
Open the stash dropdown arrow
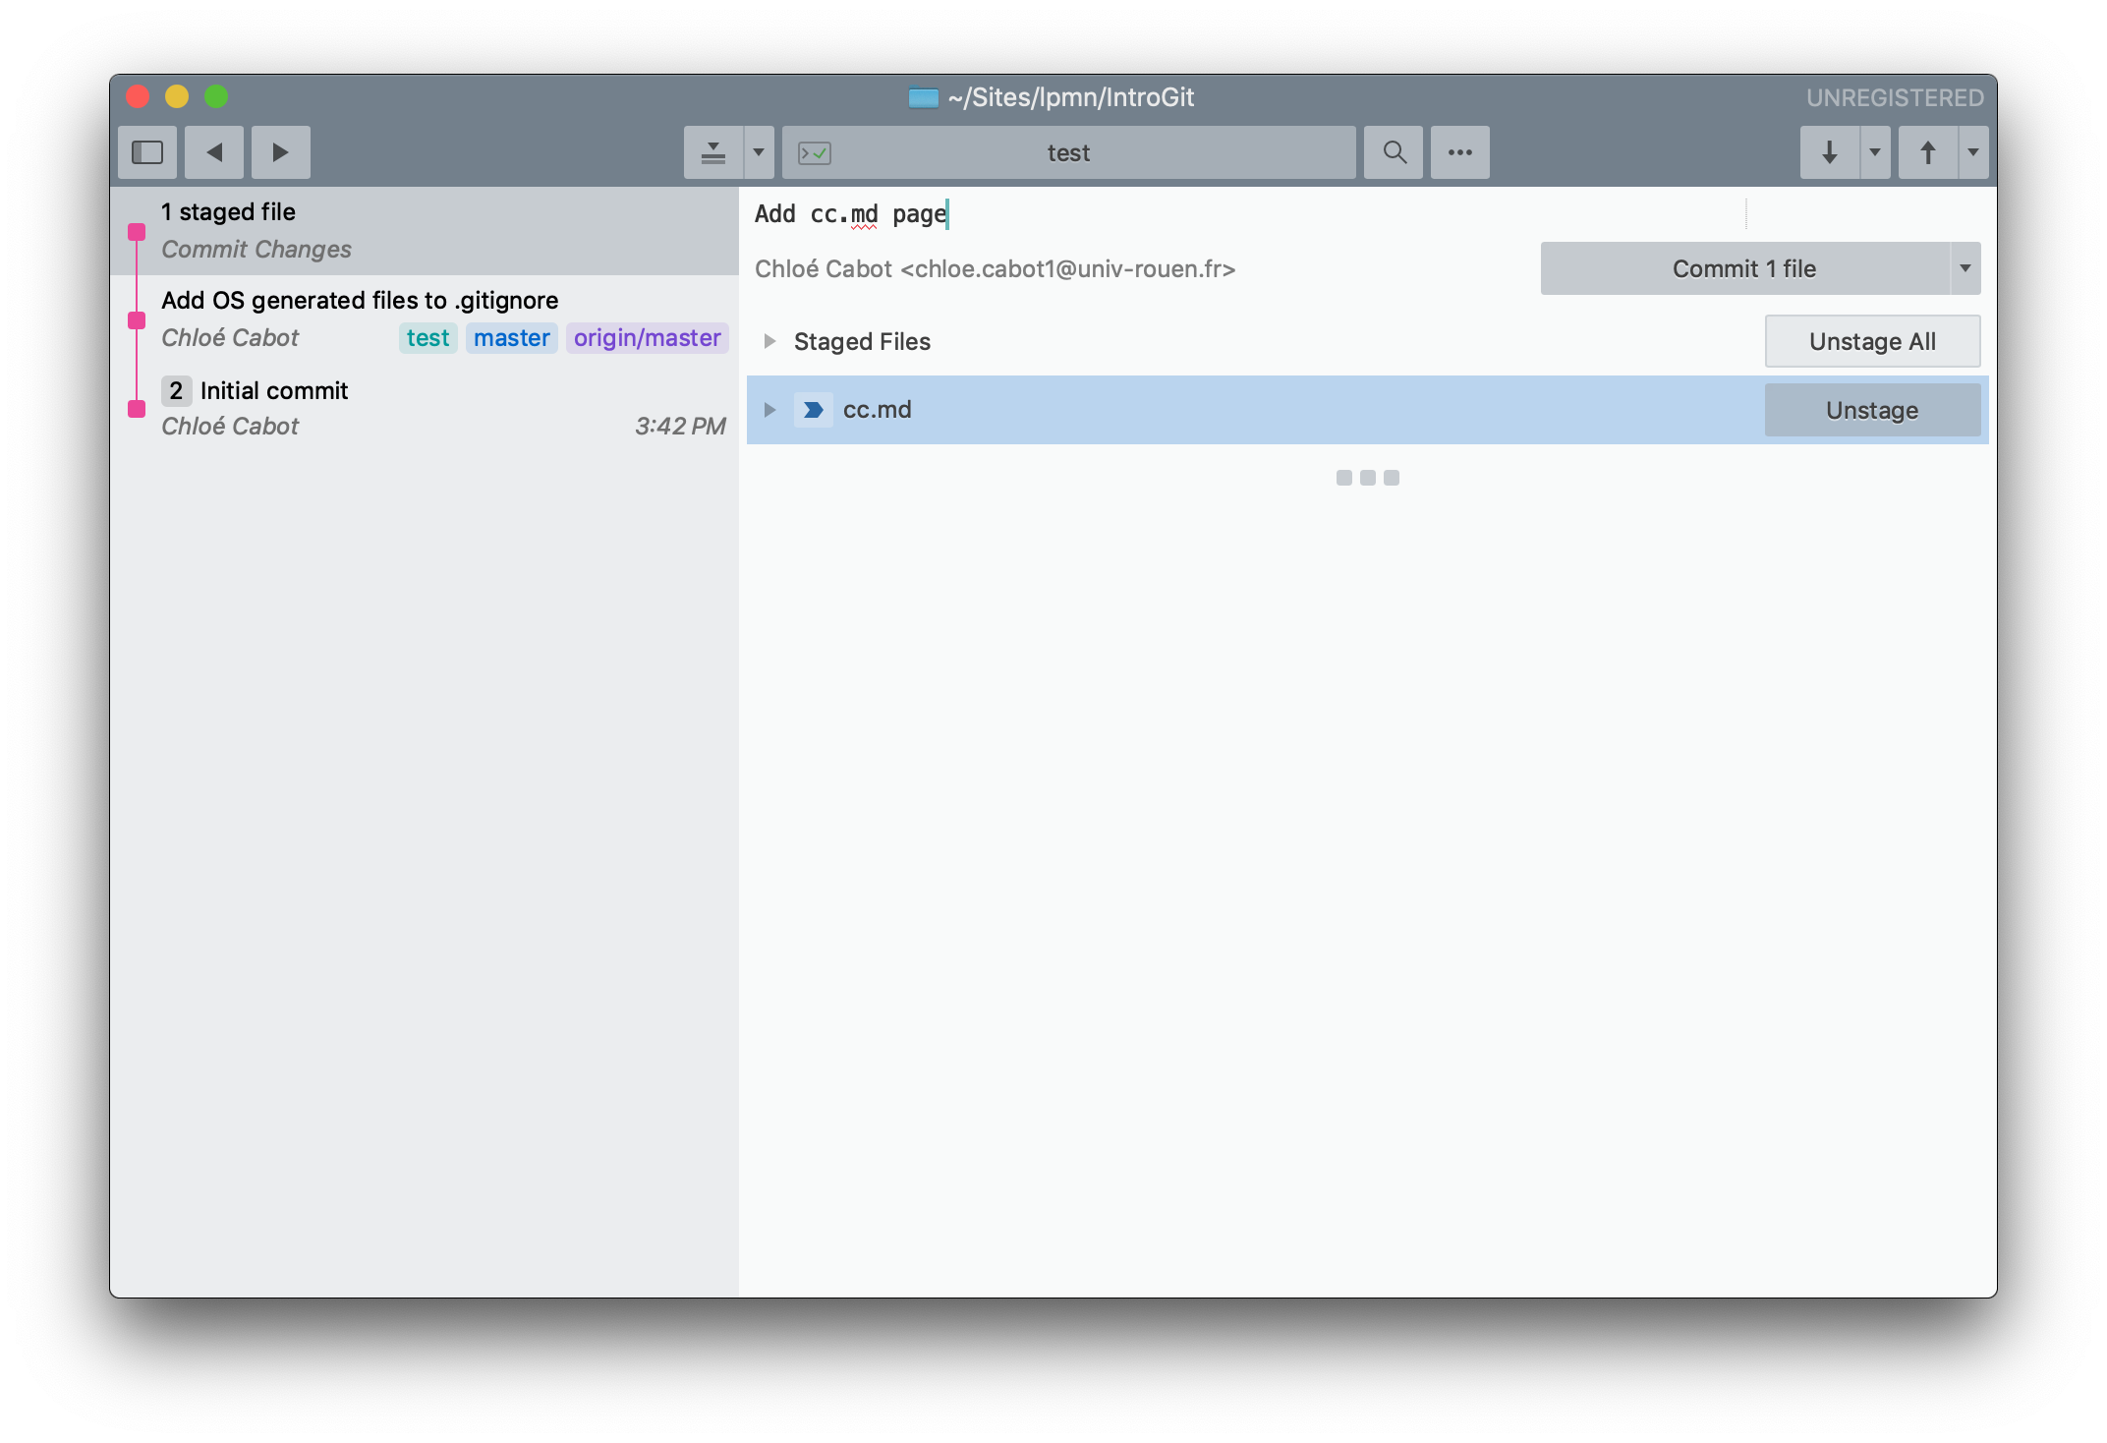[759, 152]
